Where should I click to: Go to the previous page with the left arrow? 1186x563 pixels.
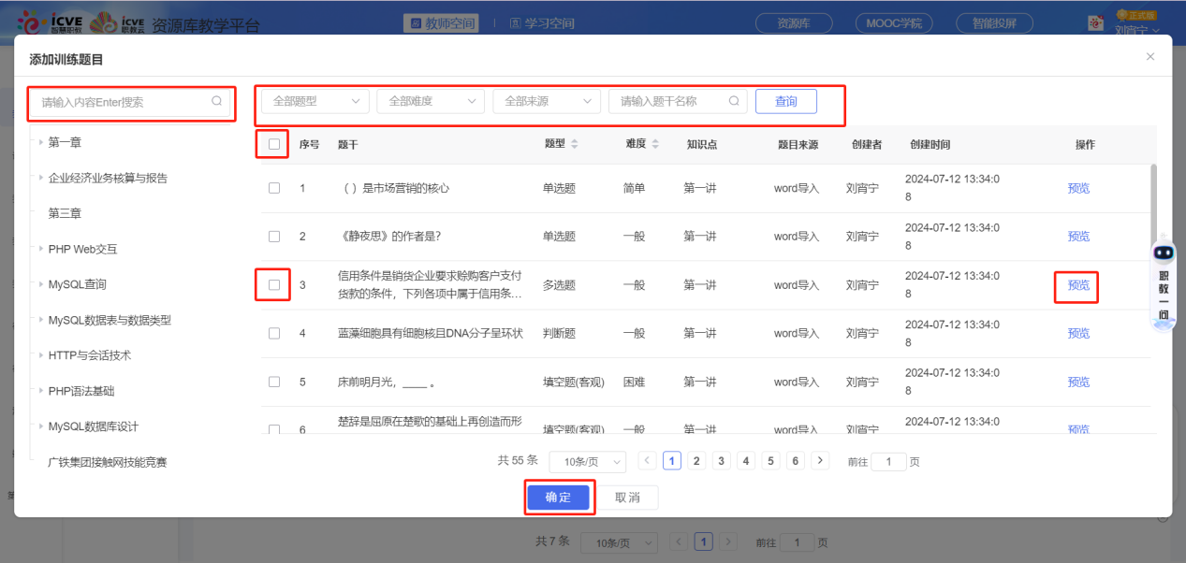pyautogui.click(x=647, y=460)
